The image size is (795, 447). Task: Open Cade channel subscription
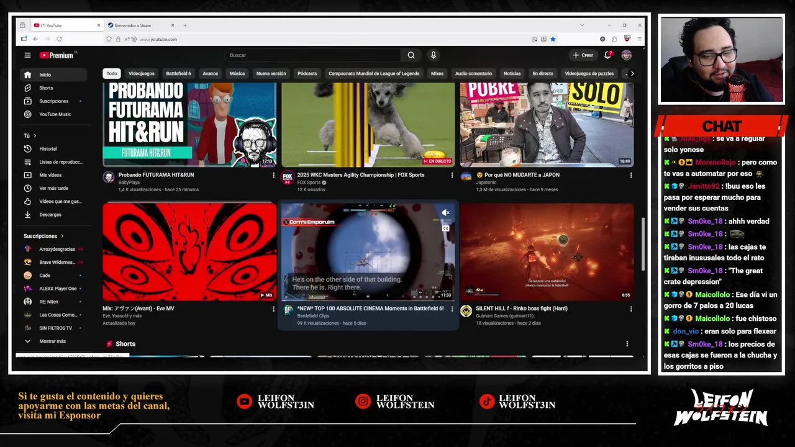click(52, 275)
